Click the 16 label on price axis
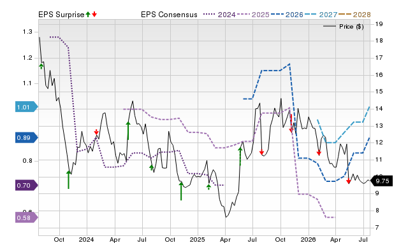The height and width of the screenshot is (243, 408). pos(379,75)
